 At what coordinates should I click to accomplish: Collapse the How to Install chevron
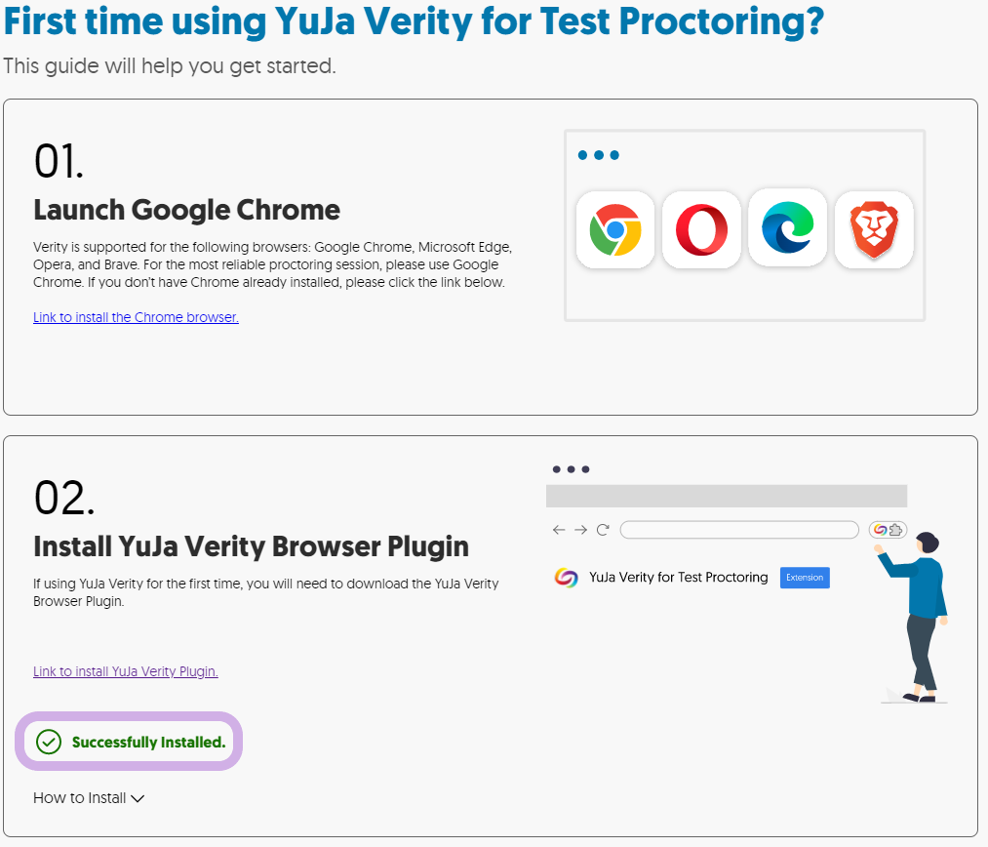(138, 798)
